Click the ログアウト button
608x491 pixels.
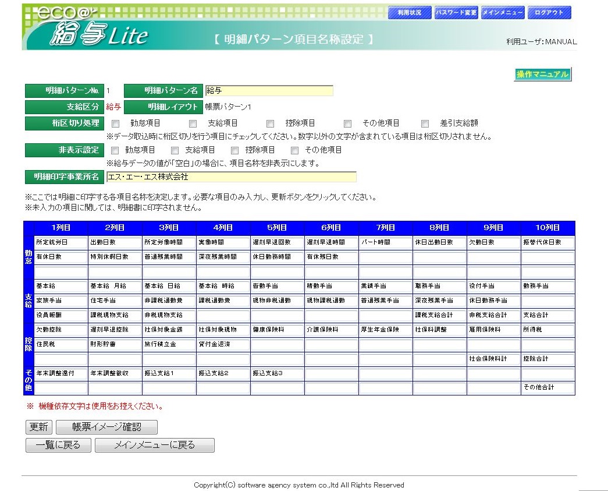549,13
